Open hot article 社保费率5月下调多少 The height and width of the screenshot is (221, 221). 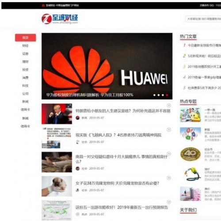(204, 88)
